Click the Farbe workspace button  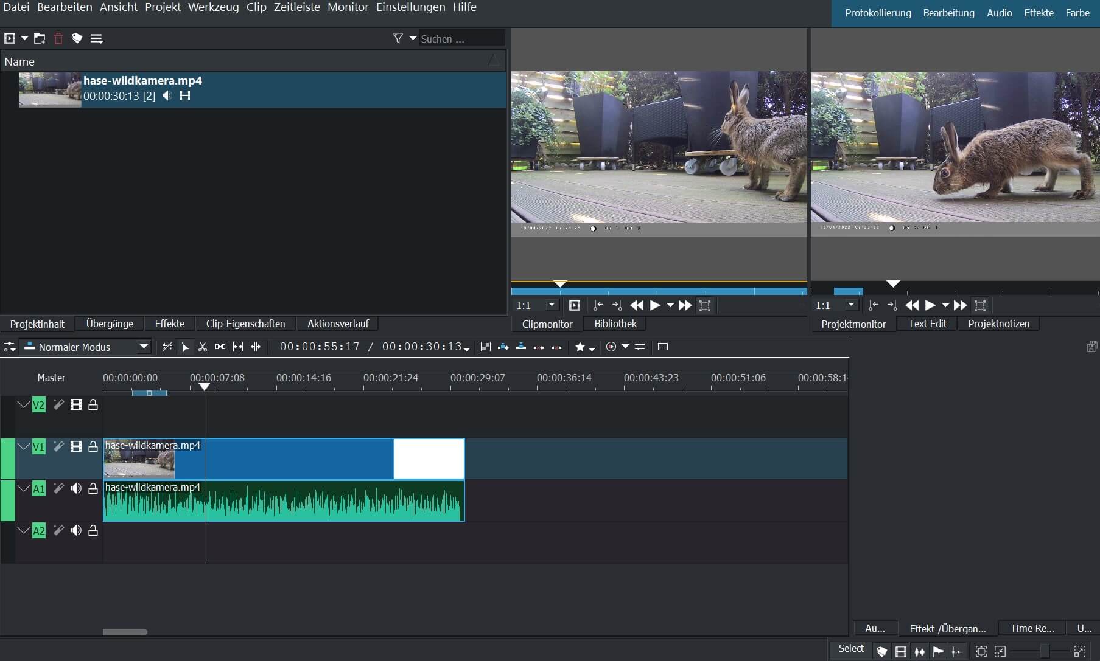(1077, 13)
